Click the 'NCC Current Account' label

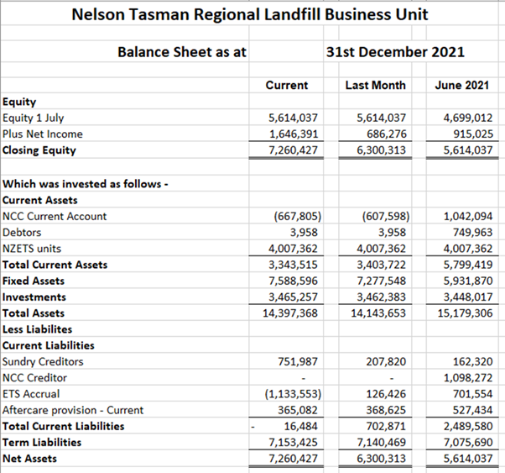click(x=55, y=216)
